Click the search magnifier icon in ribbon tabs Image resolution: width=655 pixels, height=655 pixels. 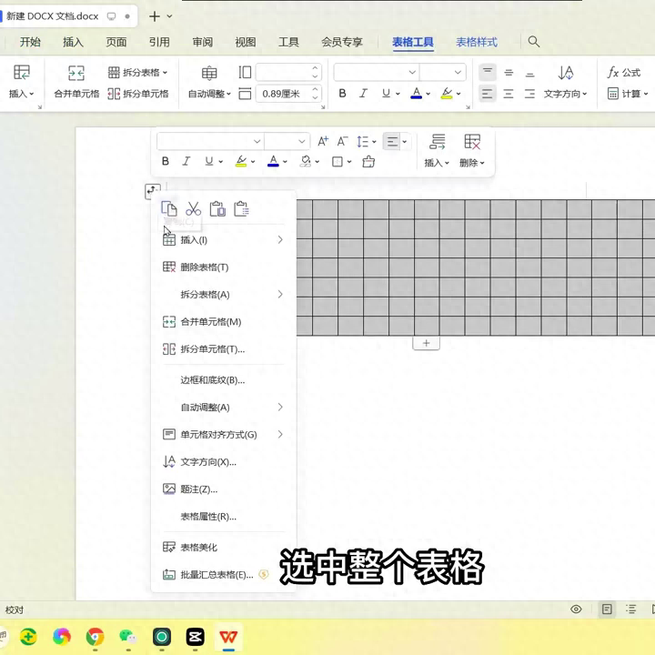(534, 42)
